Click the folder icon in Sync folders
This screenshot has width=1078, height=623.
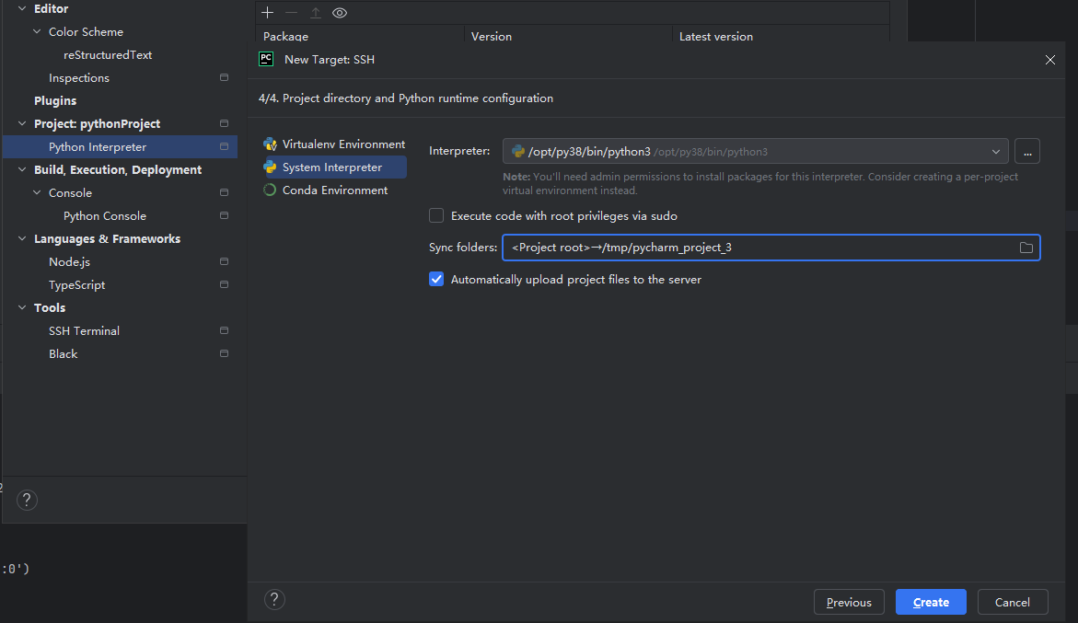(1026, 248)
